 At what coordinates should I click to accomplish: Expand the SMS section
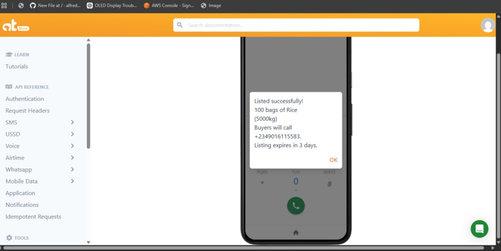click(x=72, y=122)
